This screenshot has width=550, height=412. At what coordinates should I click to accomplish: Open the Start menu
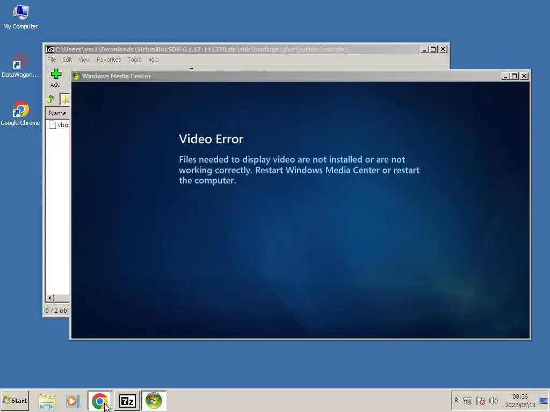click(15, 400)
